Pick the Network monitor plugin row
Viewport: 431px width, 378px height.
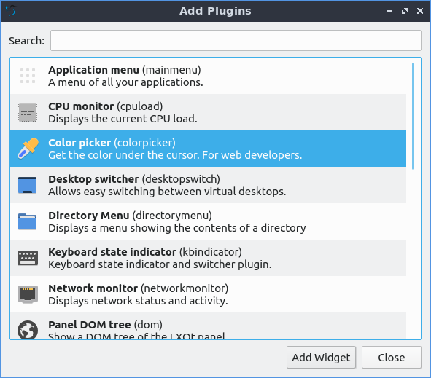[x=208, y=294]
